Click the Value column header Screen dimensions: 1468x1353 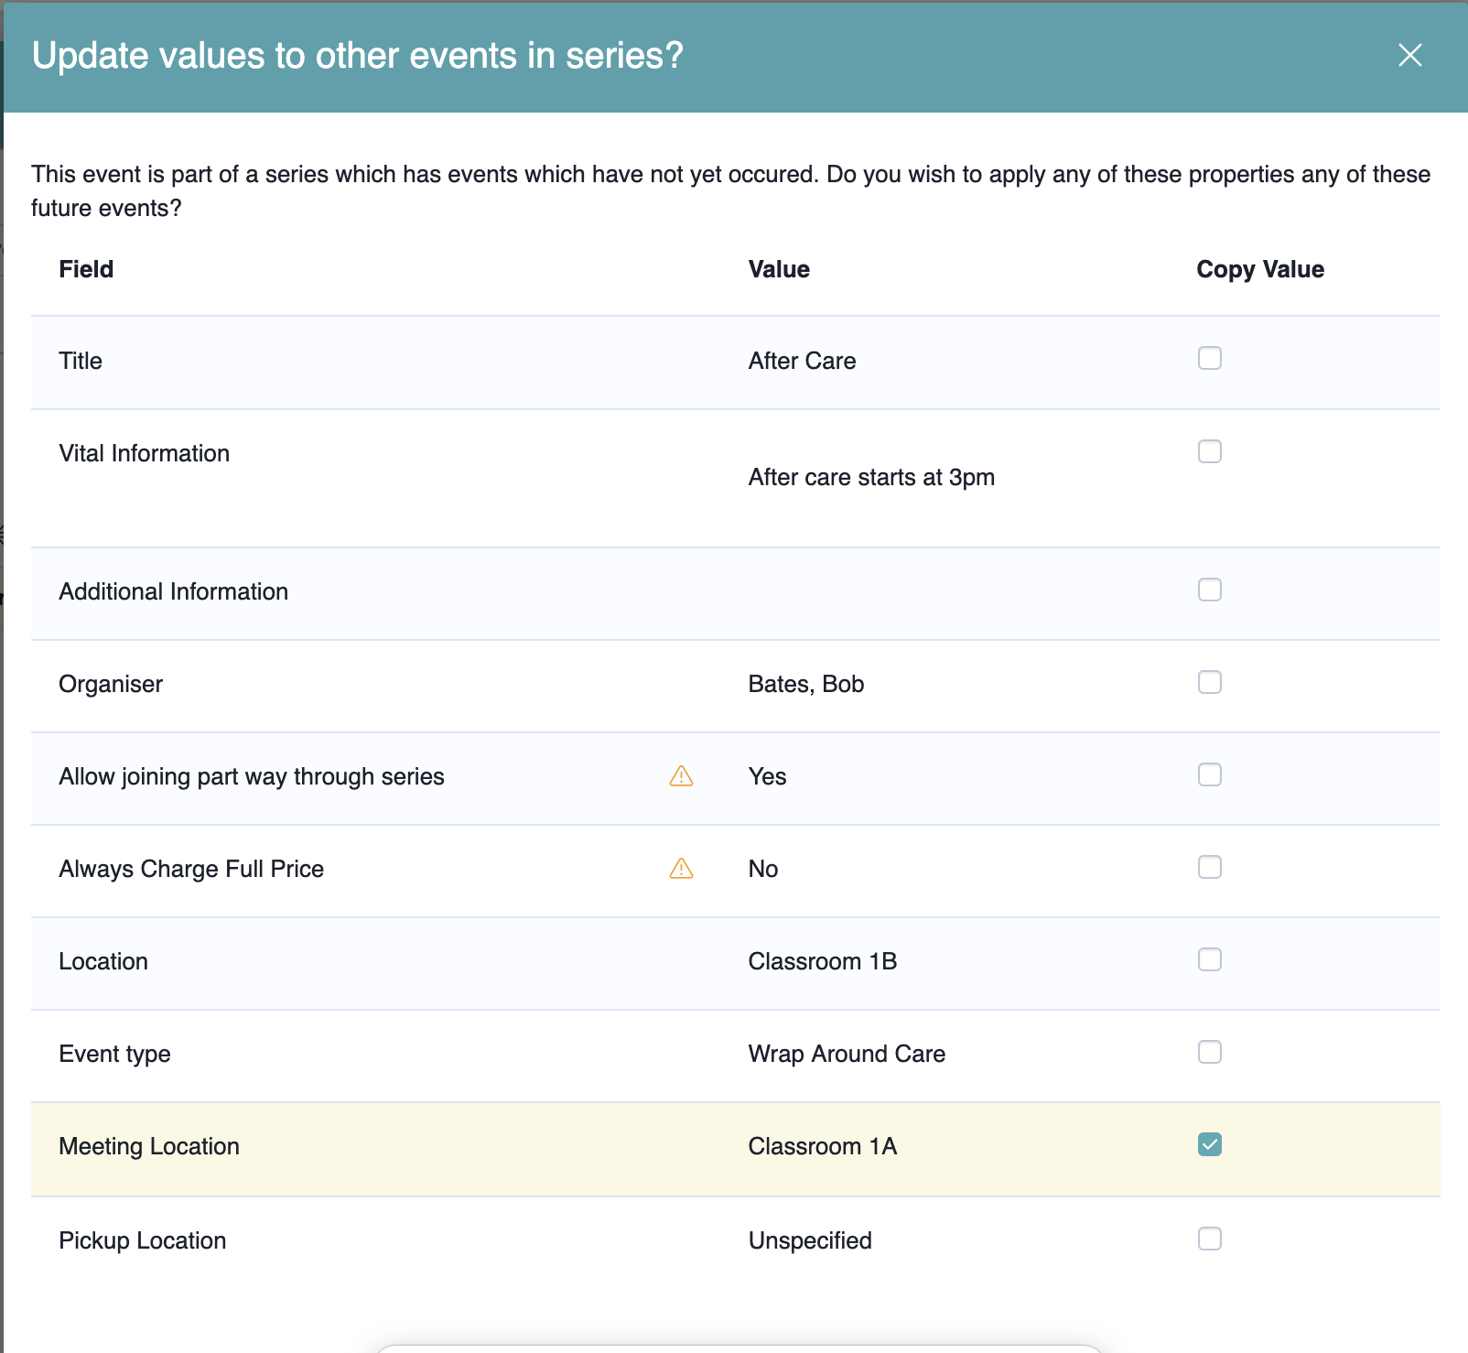click(x=778, y=269)
